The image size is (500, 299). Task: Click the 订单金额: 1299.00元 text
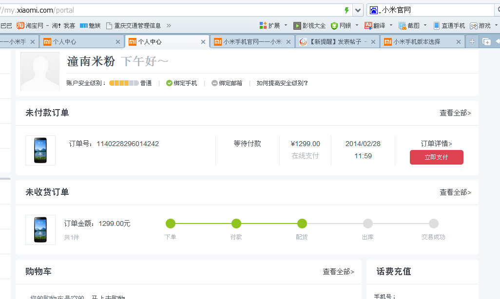97,224
